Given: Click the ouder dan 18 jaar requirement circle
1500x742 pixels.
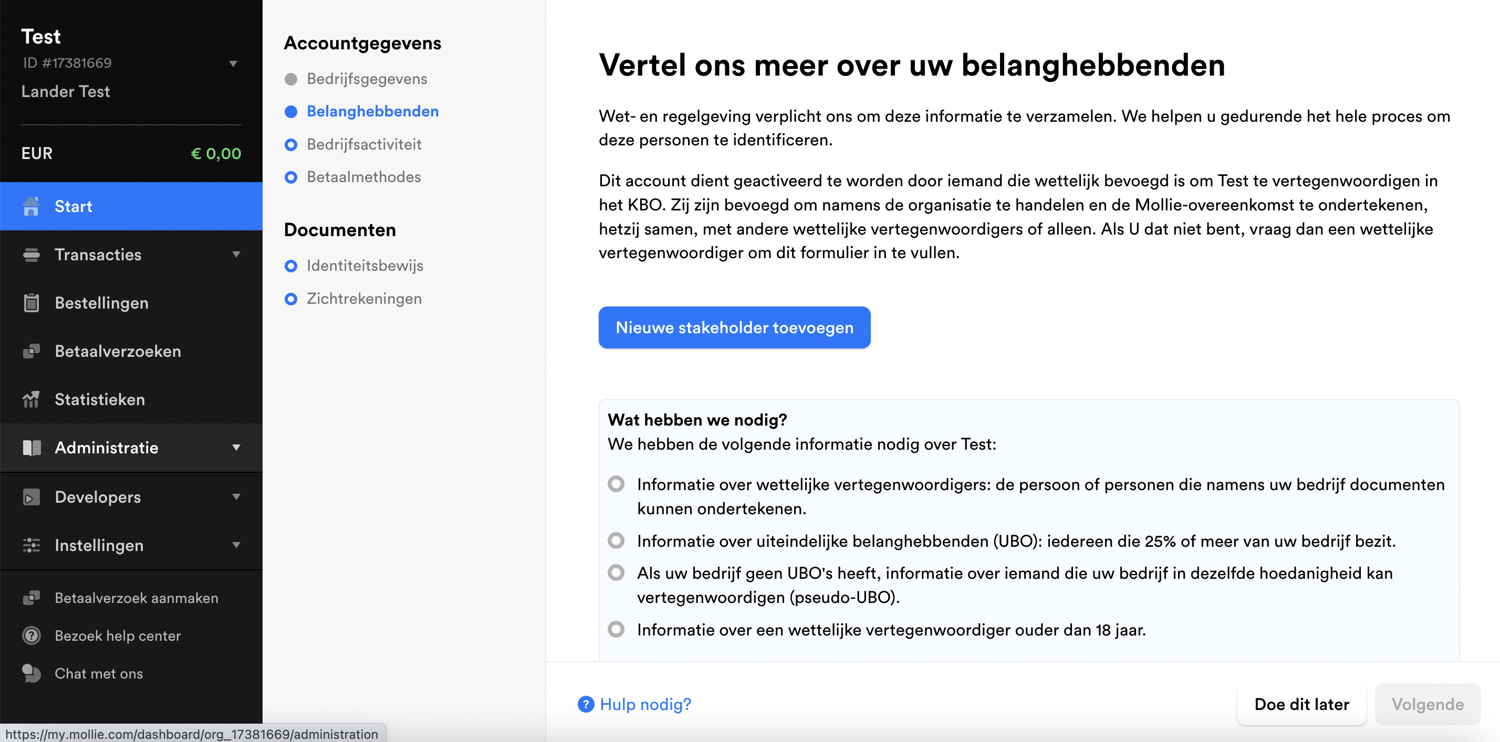Looking at the screenshot, I should pyautogui.click(x=616, y=629).
